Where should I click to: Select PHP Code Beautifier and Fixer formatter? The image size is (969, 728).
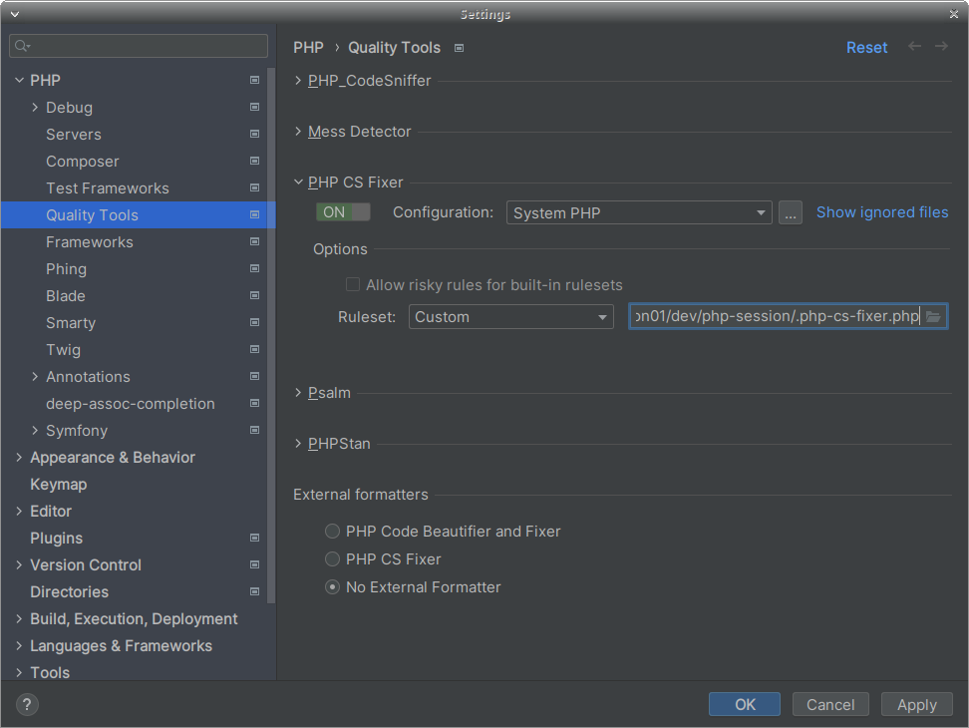[333, 531]
